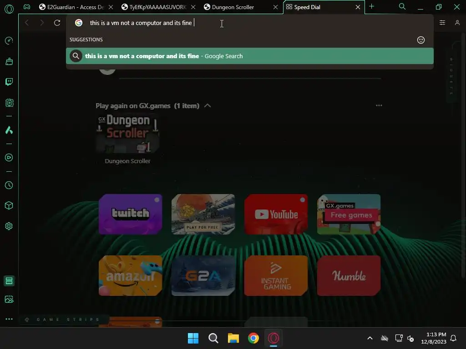466x349 pixels.
Task: Click the muted volume tray icon
Action: coord(410,338)
